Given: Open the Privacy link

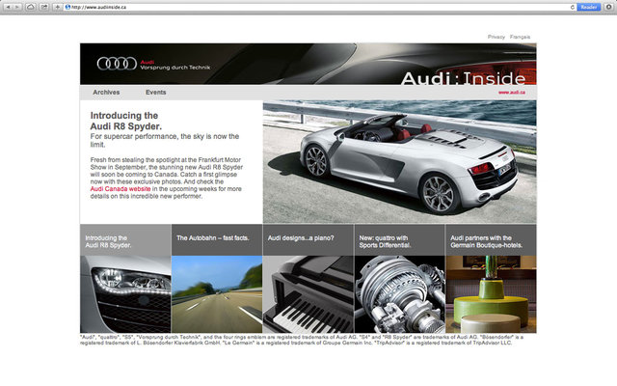Looking at the screenshot, I should click(x=496, y=37).
